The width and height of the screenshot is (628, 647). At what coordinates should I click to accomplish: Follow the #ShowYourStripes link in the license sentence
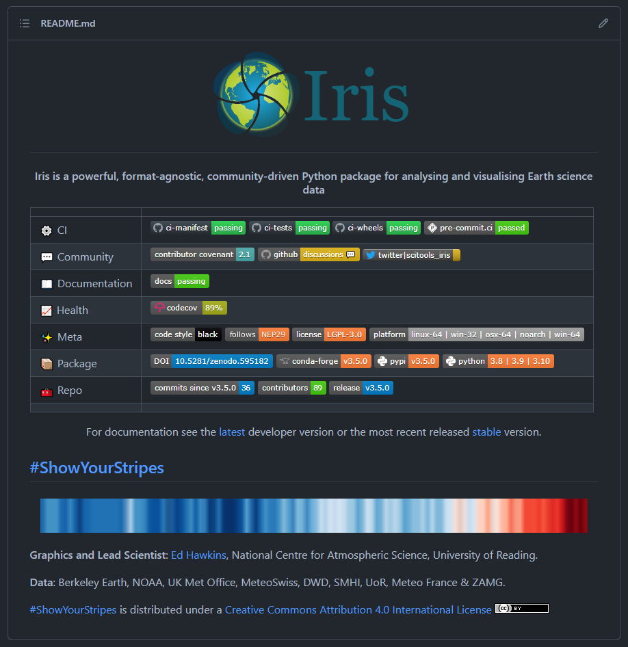click(x=73, y=610)
